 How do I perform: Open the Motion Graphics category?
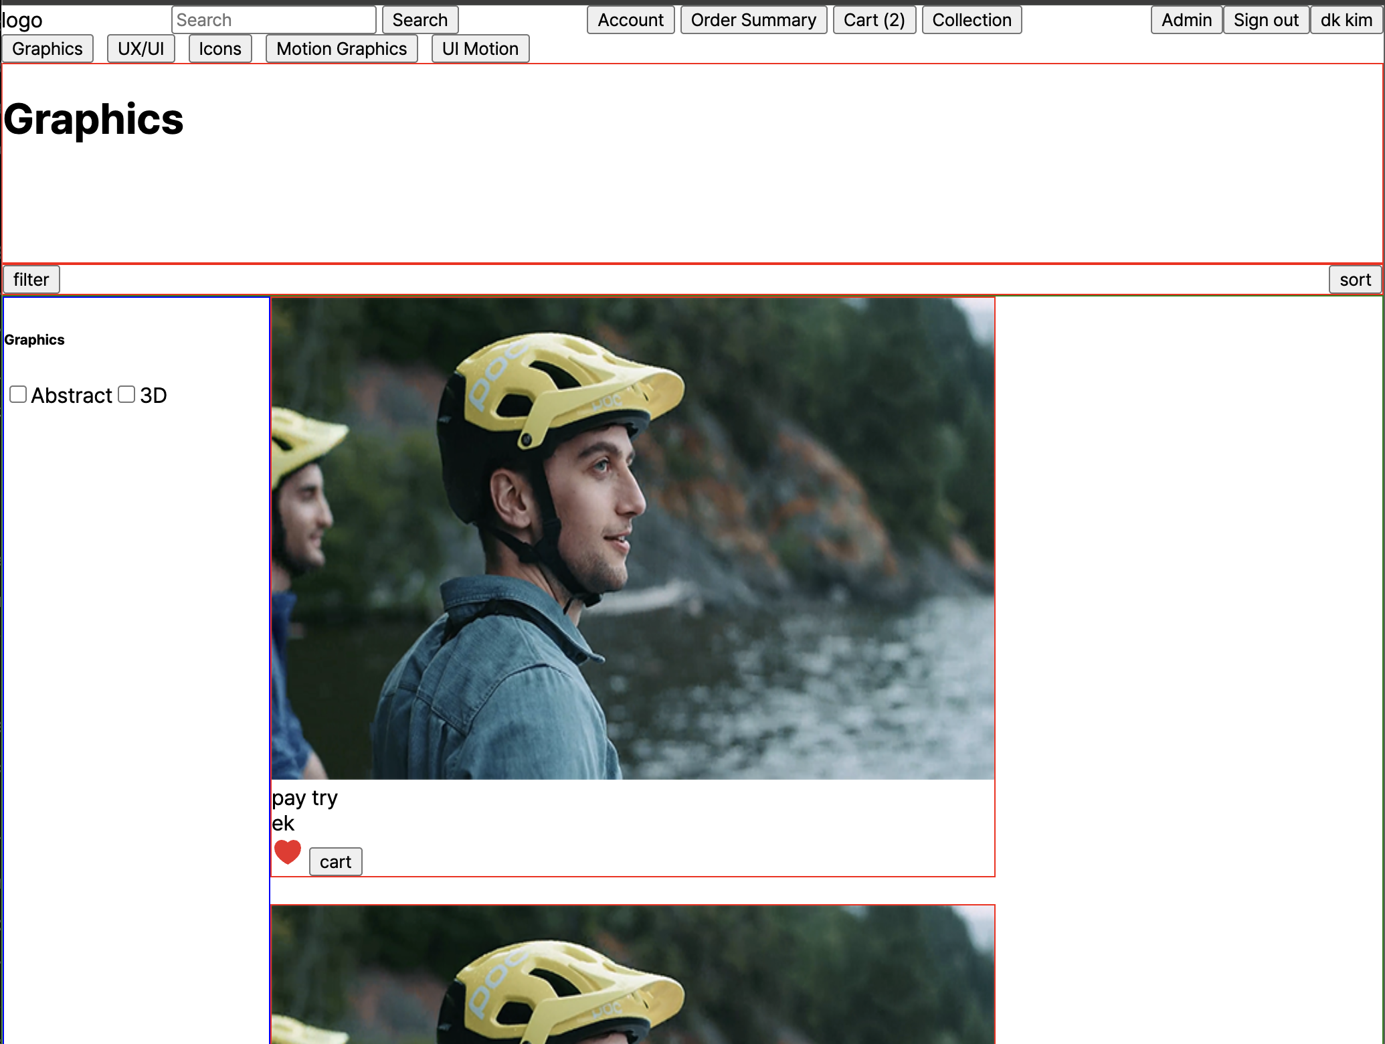click(x=341, y=49)
